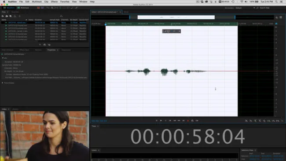Collapse the Info section in Properties
The image size is (286, 161).
[x=3, y=58]
